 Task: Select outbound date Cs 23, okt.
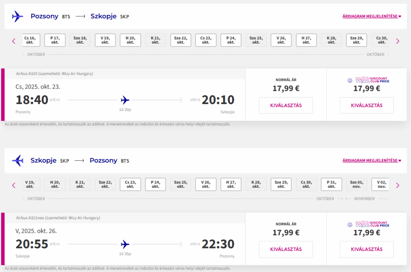click(x=206, y=40)
